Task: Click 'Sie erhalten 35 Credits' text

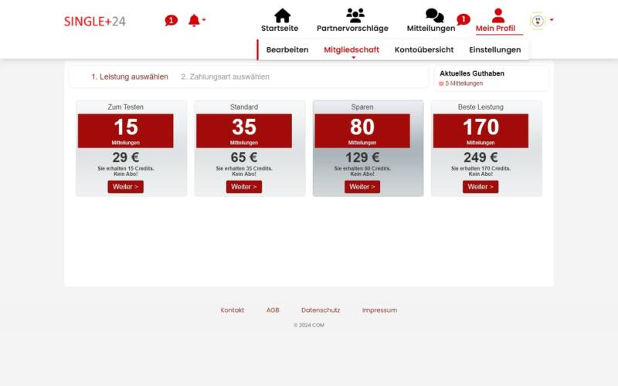Action: tap(244, 168)
